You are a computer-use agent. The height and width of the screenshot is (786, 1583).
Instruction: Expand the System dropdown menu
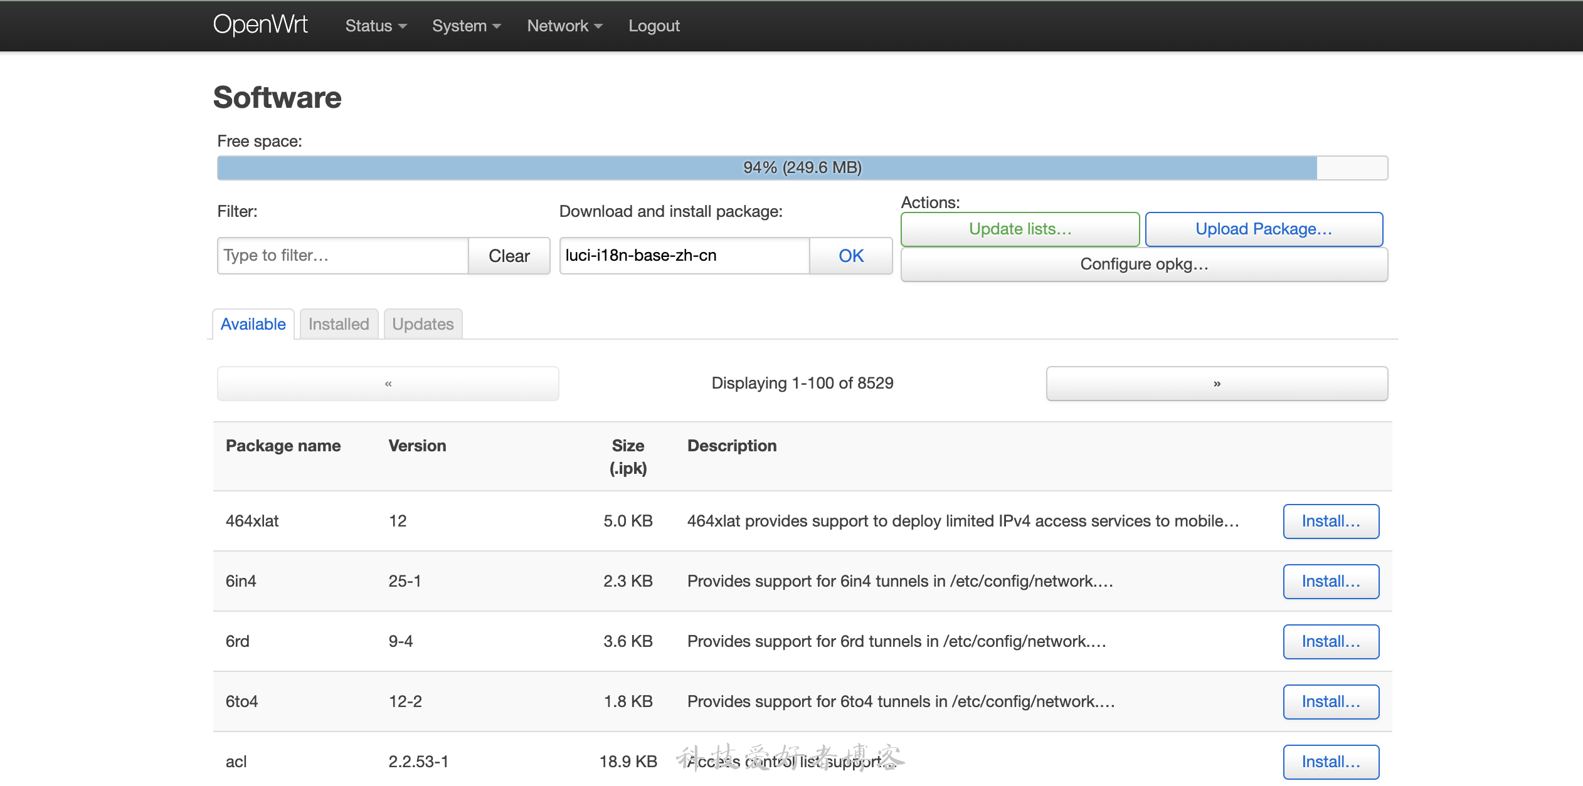pos(466,26)
